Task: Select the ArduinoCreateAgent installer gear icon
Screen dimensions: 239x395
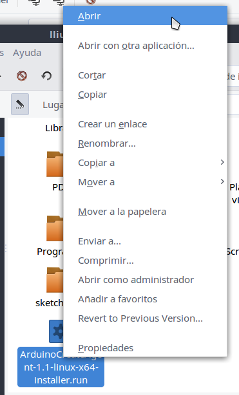Action: click(56, 331)
